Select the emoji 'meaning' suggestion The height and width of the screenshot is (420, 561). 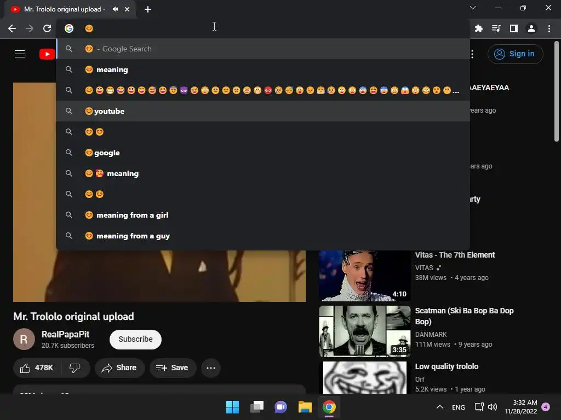pyautogui.click(x=263, y=69)
